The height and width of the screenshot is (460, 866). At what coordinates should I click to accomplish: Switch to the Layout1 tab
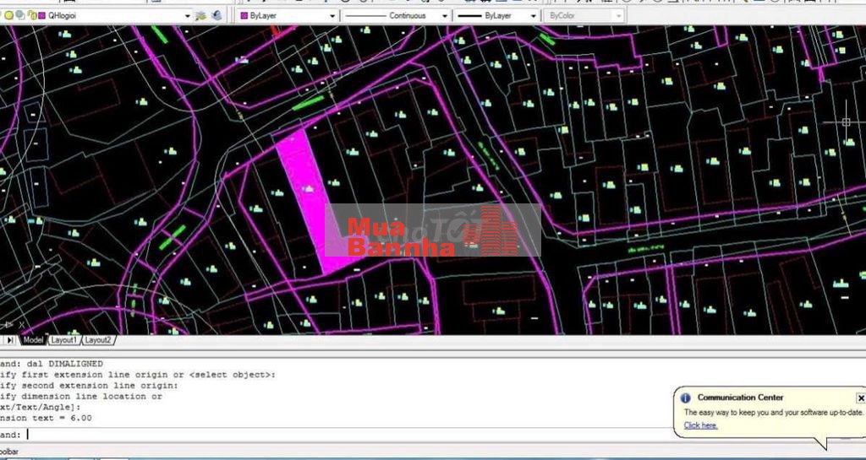pos(63,340)
